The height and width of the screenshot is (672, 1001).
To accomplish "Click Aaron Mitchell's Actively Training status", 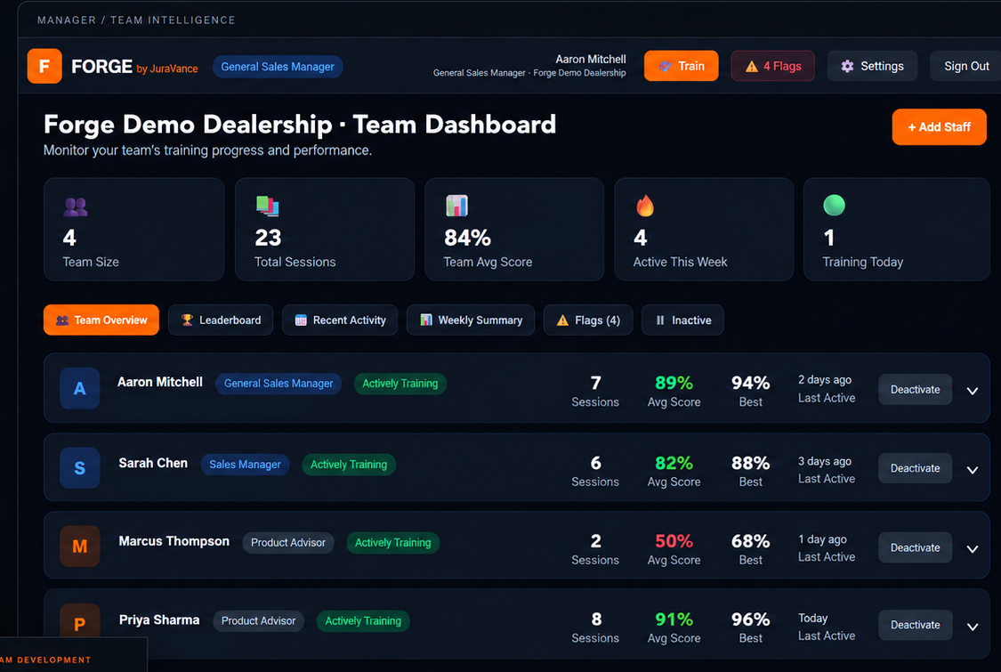I will click(x=400, y=384).
